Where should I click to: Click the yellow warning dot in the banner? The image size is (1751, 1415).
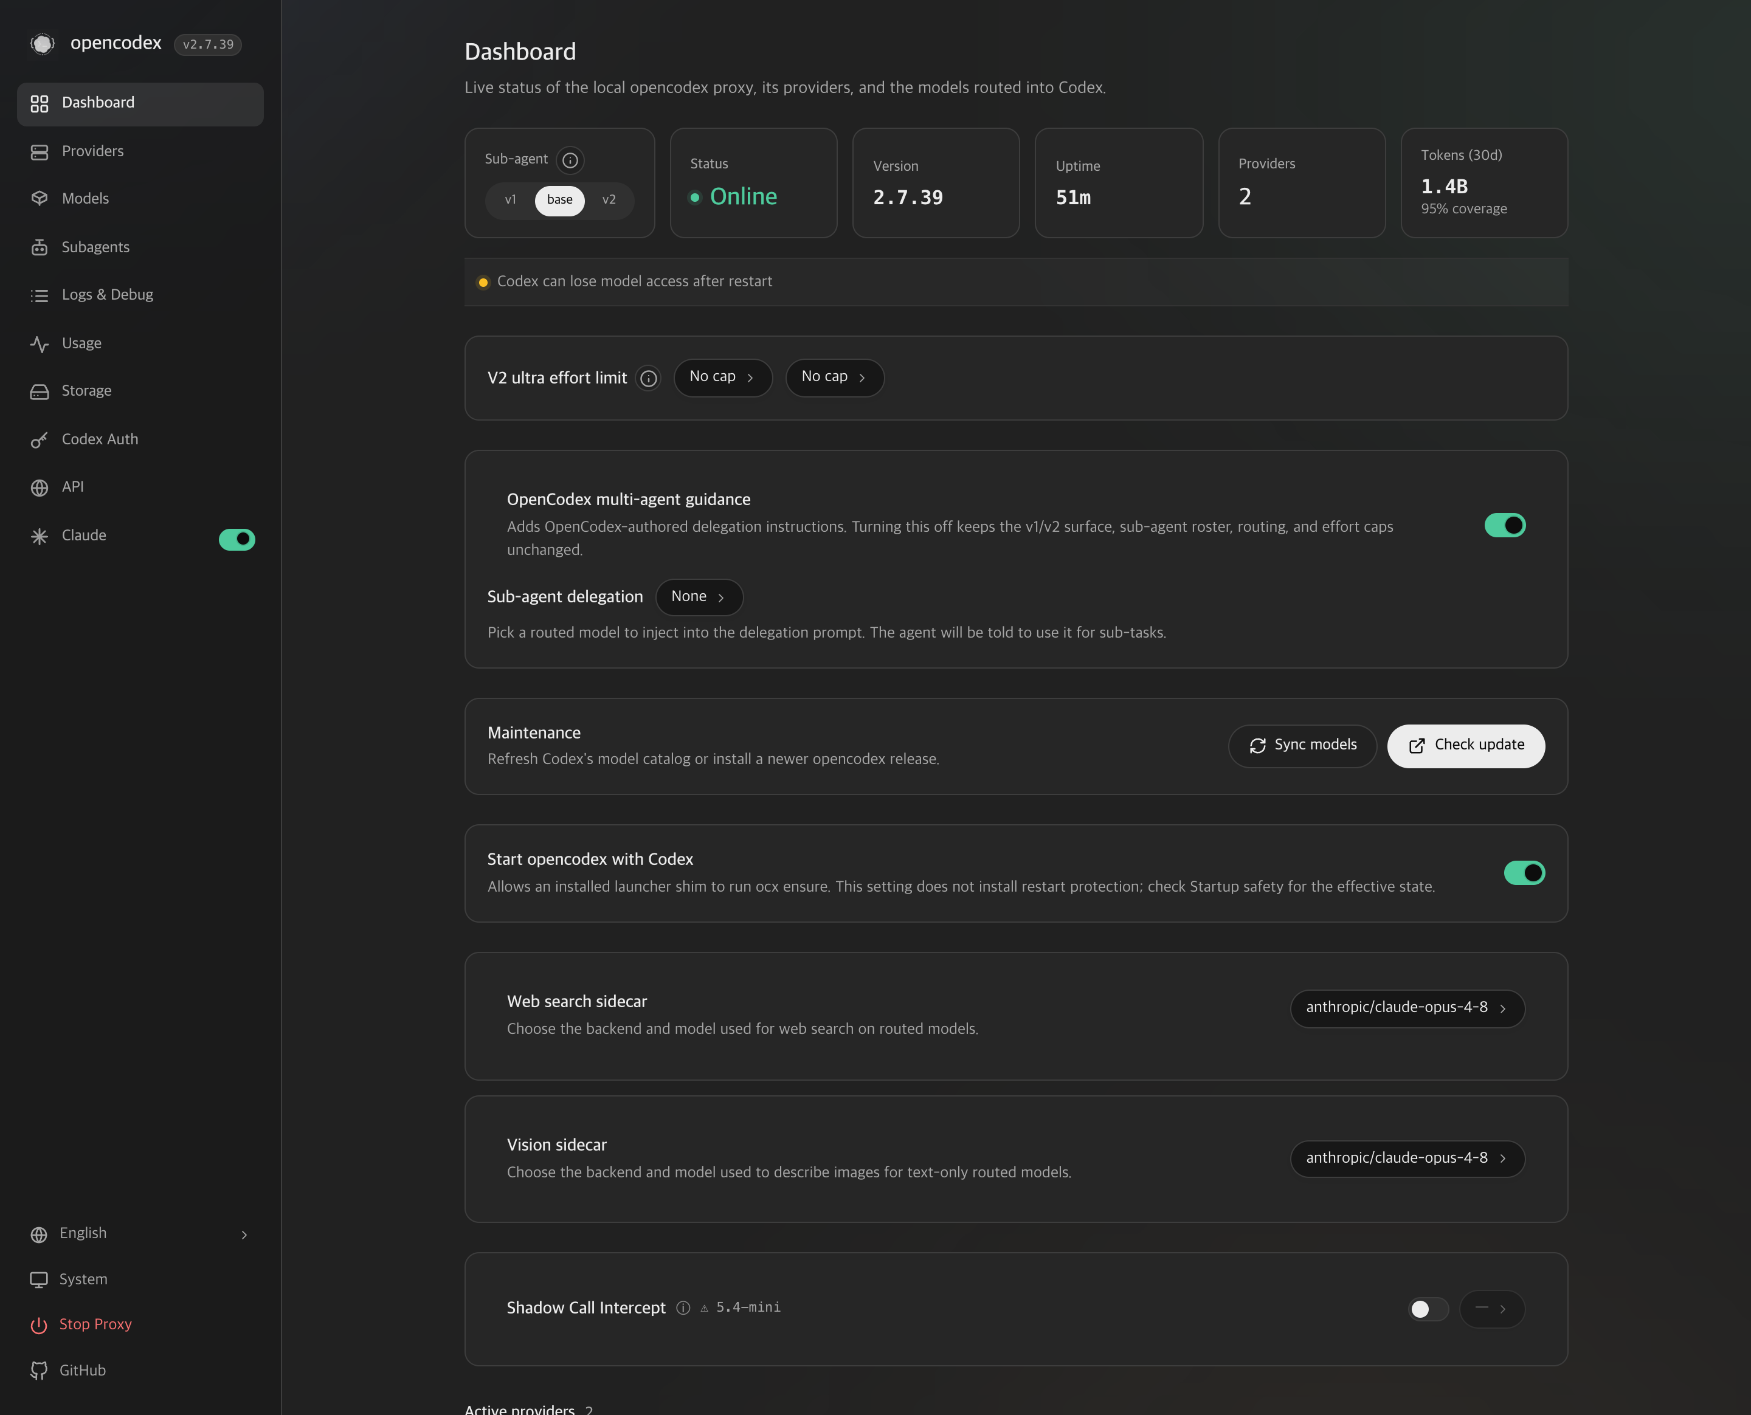(x=483, y=282)
